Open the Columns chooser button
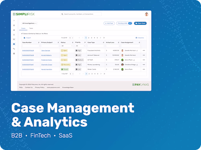Image resolution: width=201 pixels, height=150 pixels. tap(139, 38)
